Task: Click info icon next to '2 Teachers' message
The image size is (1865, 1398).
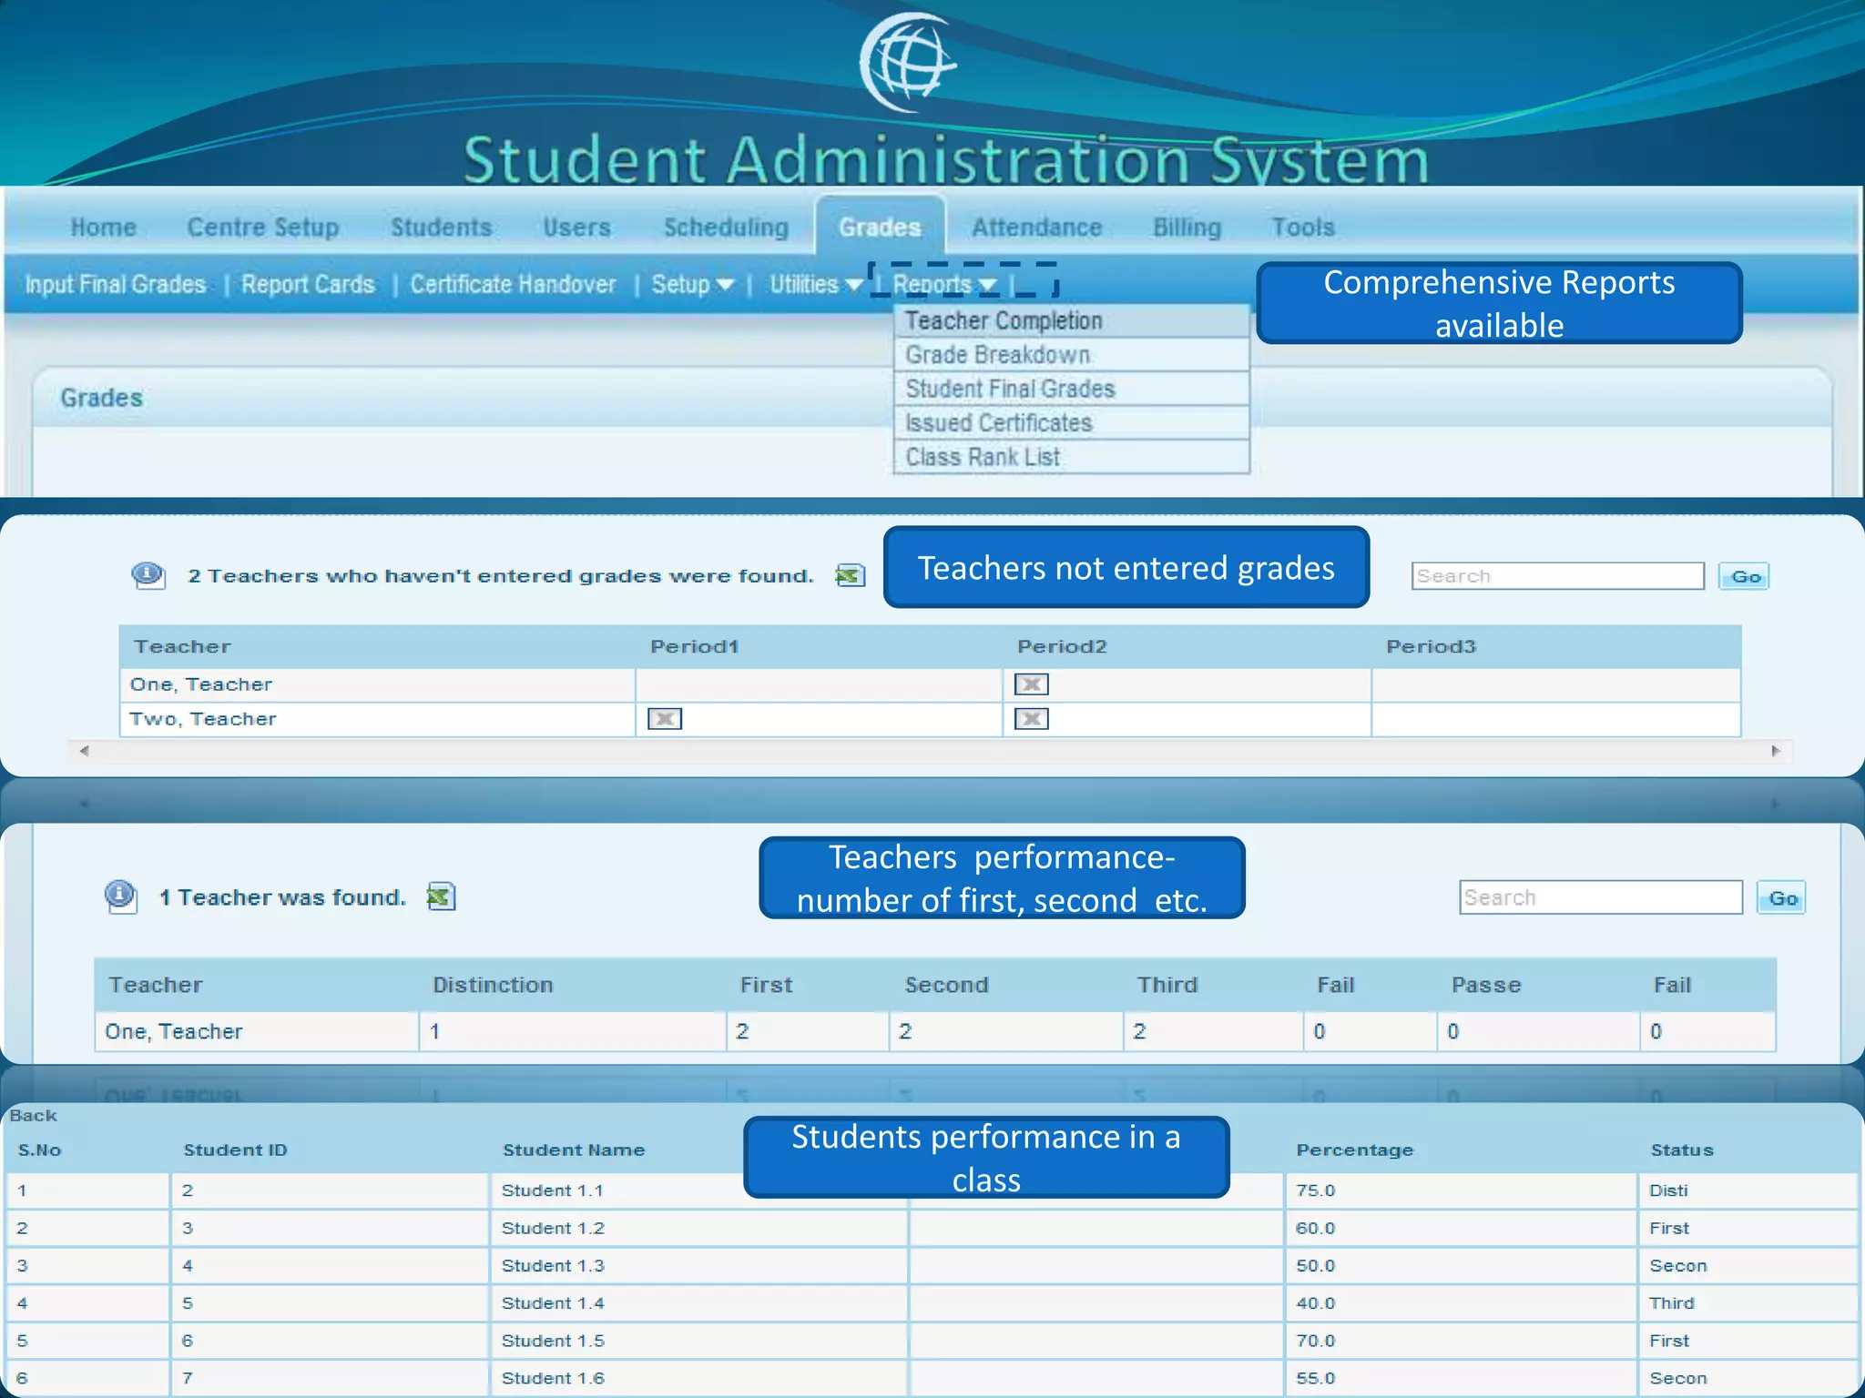Action: click(148, 575)
